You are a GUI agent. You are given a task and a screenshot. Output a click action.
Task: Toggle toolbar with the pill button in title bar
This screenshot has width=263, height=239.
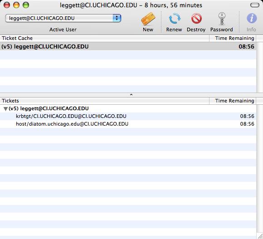tap(255, 5)
